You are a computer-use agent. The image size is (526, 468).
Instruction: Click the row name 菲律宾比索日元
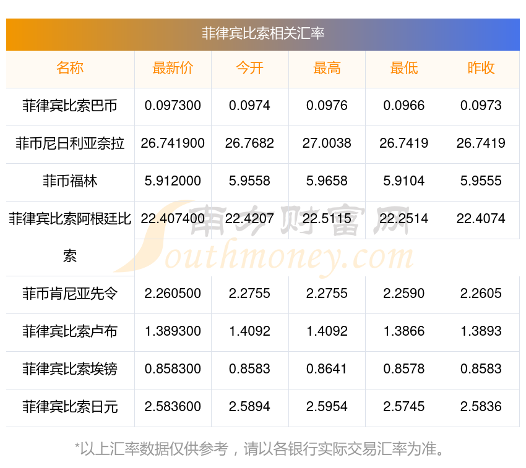tap(70, 407)
